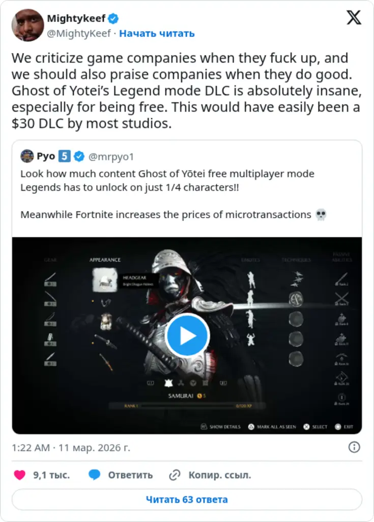Click the X logo on the tweet
The width and height of the screenshot is (374, 522).
coord(355,18)
